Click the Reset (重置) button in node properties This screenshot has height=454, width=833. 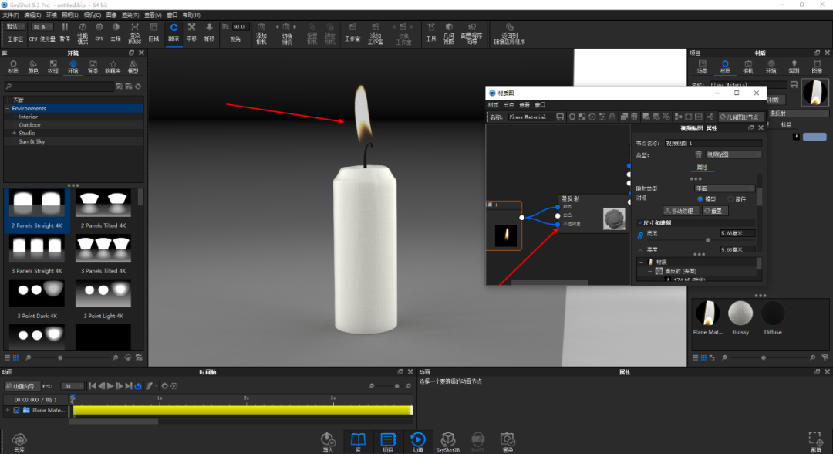tap(715, 211)
